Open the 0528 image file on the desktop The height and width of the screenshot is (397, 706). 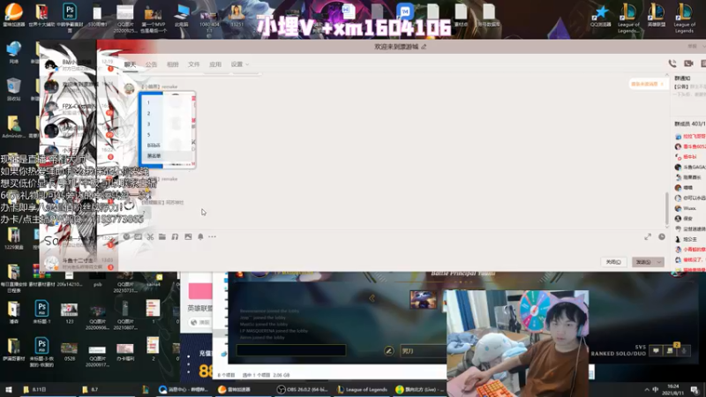(69, 351)
